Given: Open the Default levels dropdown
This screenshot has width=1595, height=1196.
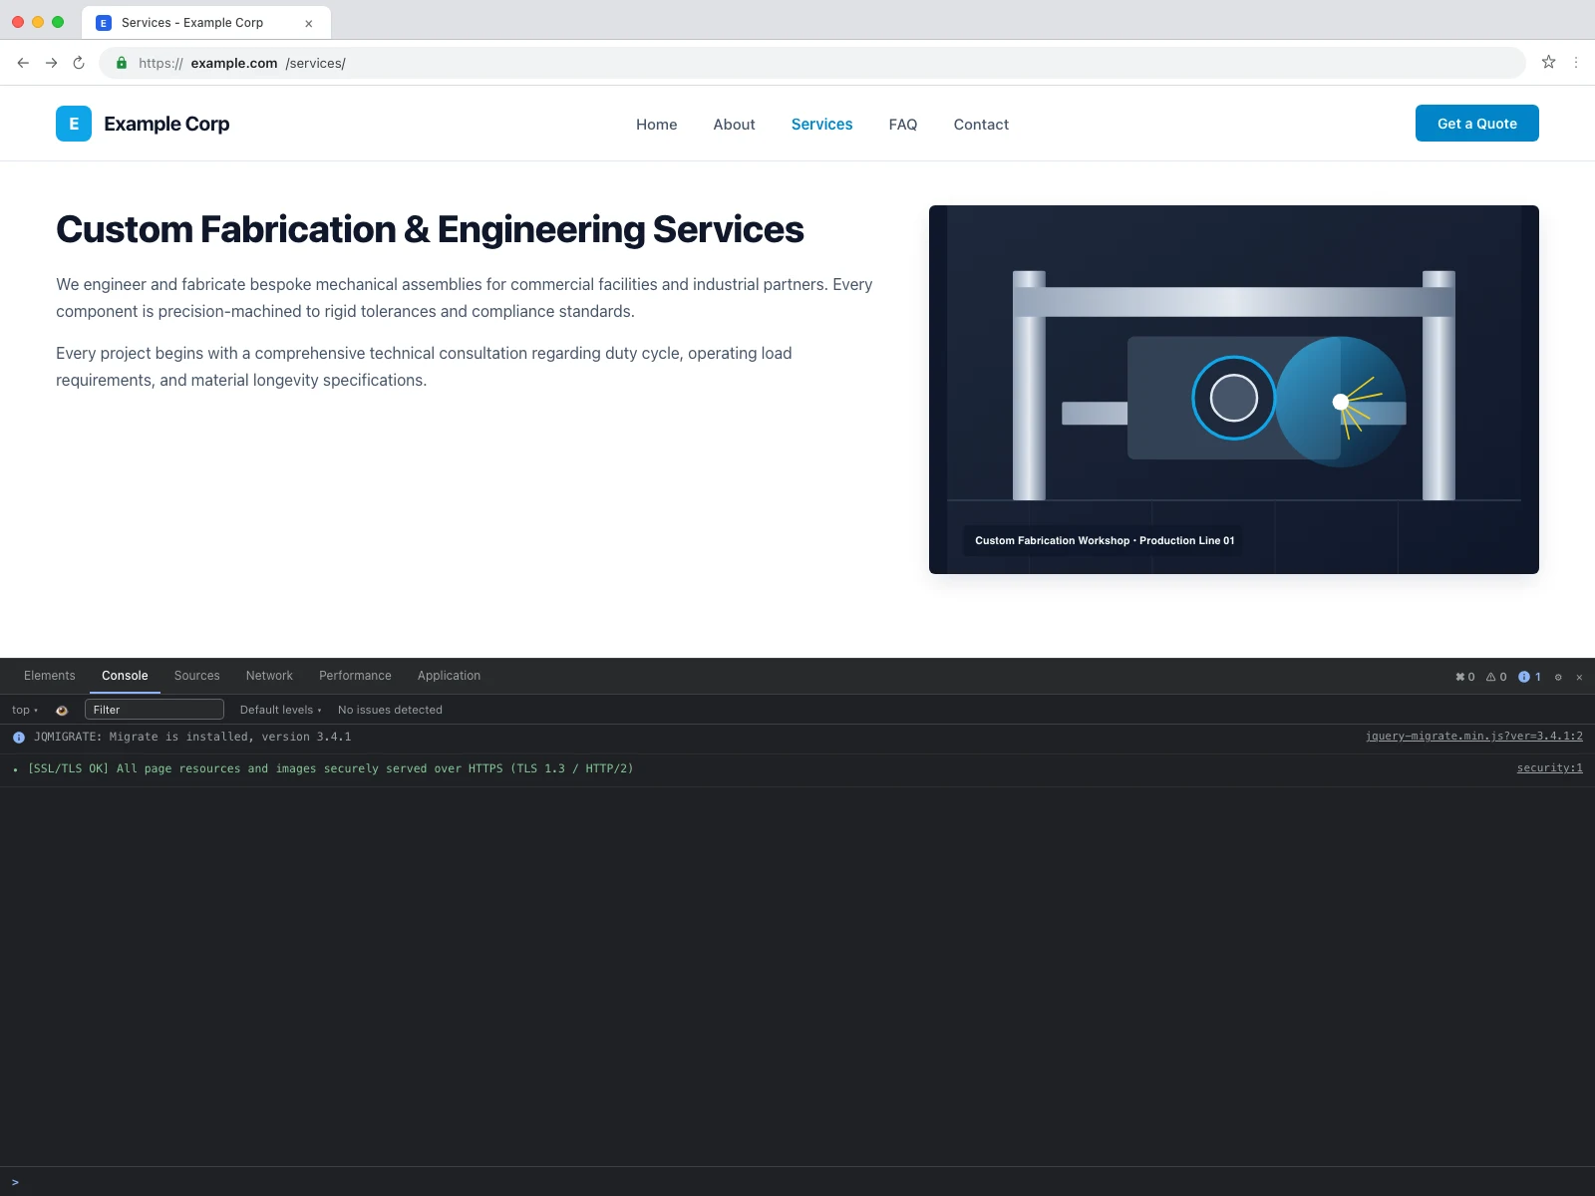Looking at the screenshot, I should [280, 710].
